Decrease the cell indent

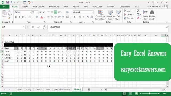(x=59, y=17)
